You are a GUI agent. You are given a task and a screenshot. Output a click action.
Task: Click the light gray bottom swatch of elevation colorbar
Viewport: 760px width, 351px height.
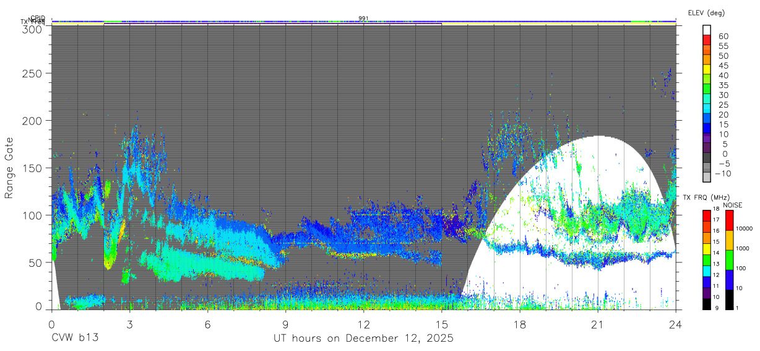[x=707, y=176]
